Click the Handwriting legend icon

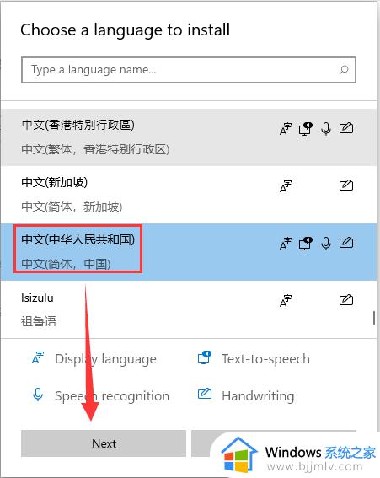coord(205,393)
